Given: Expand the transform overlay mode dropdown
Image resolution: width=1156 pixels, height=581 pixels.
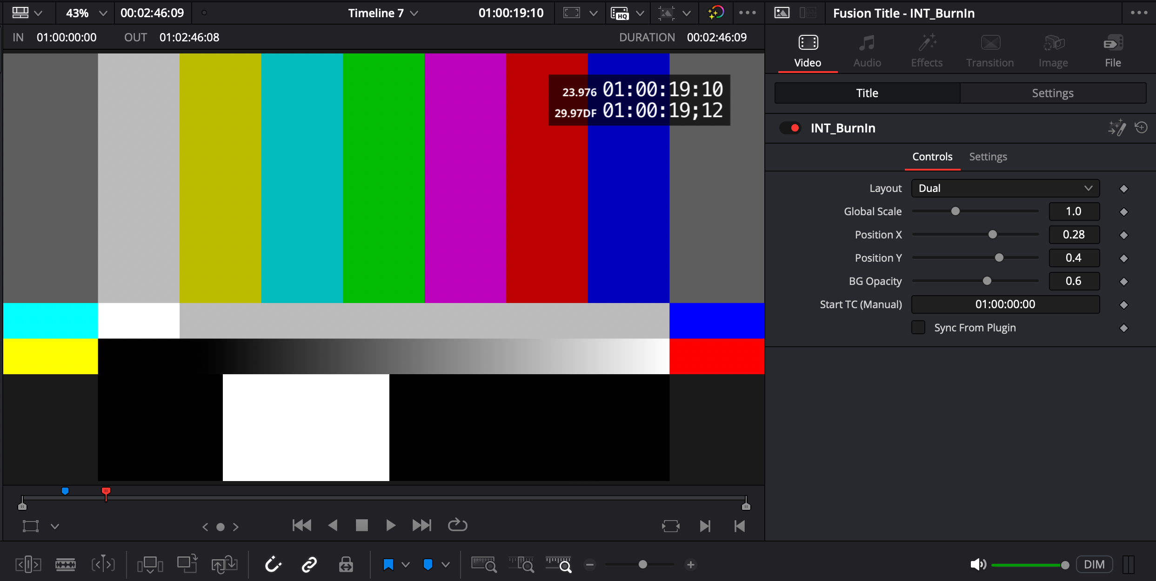Looking at the screenshot, I should [55, 527].
